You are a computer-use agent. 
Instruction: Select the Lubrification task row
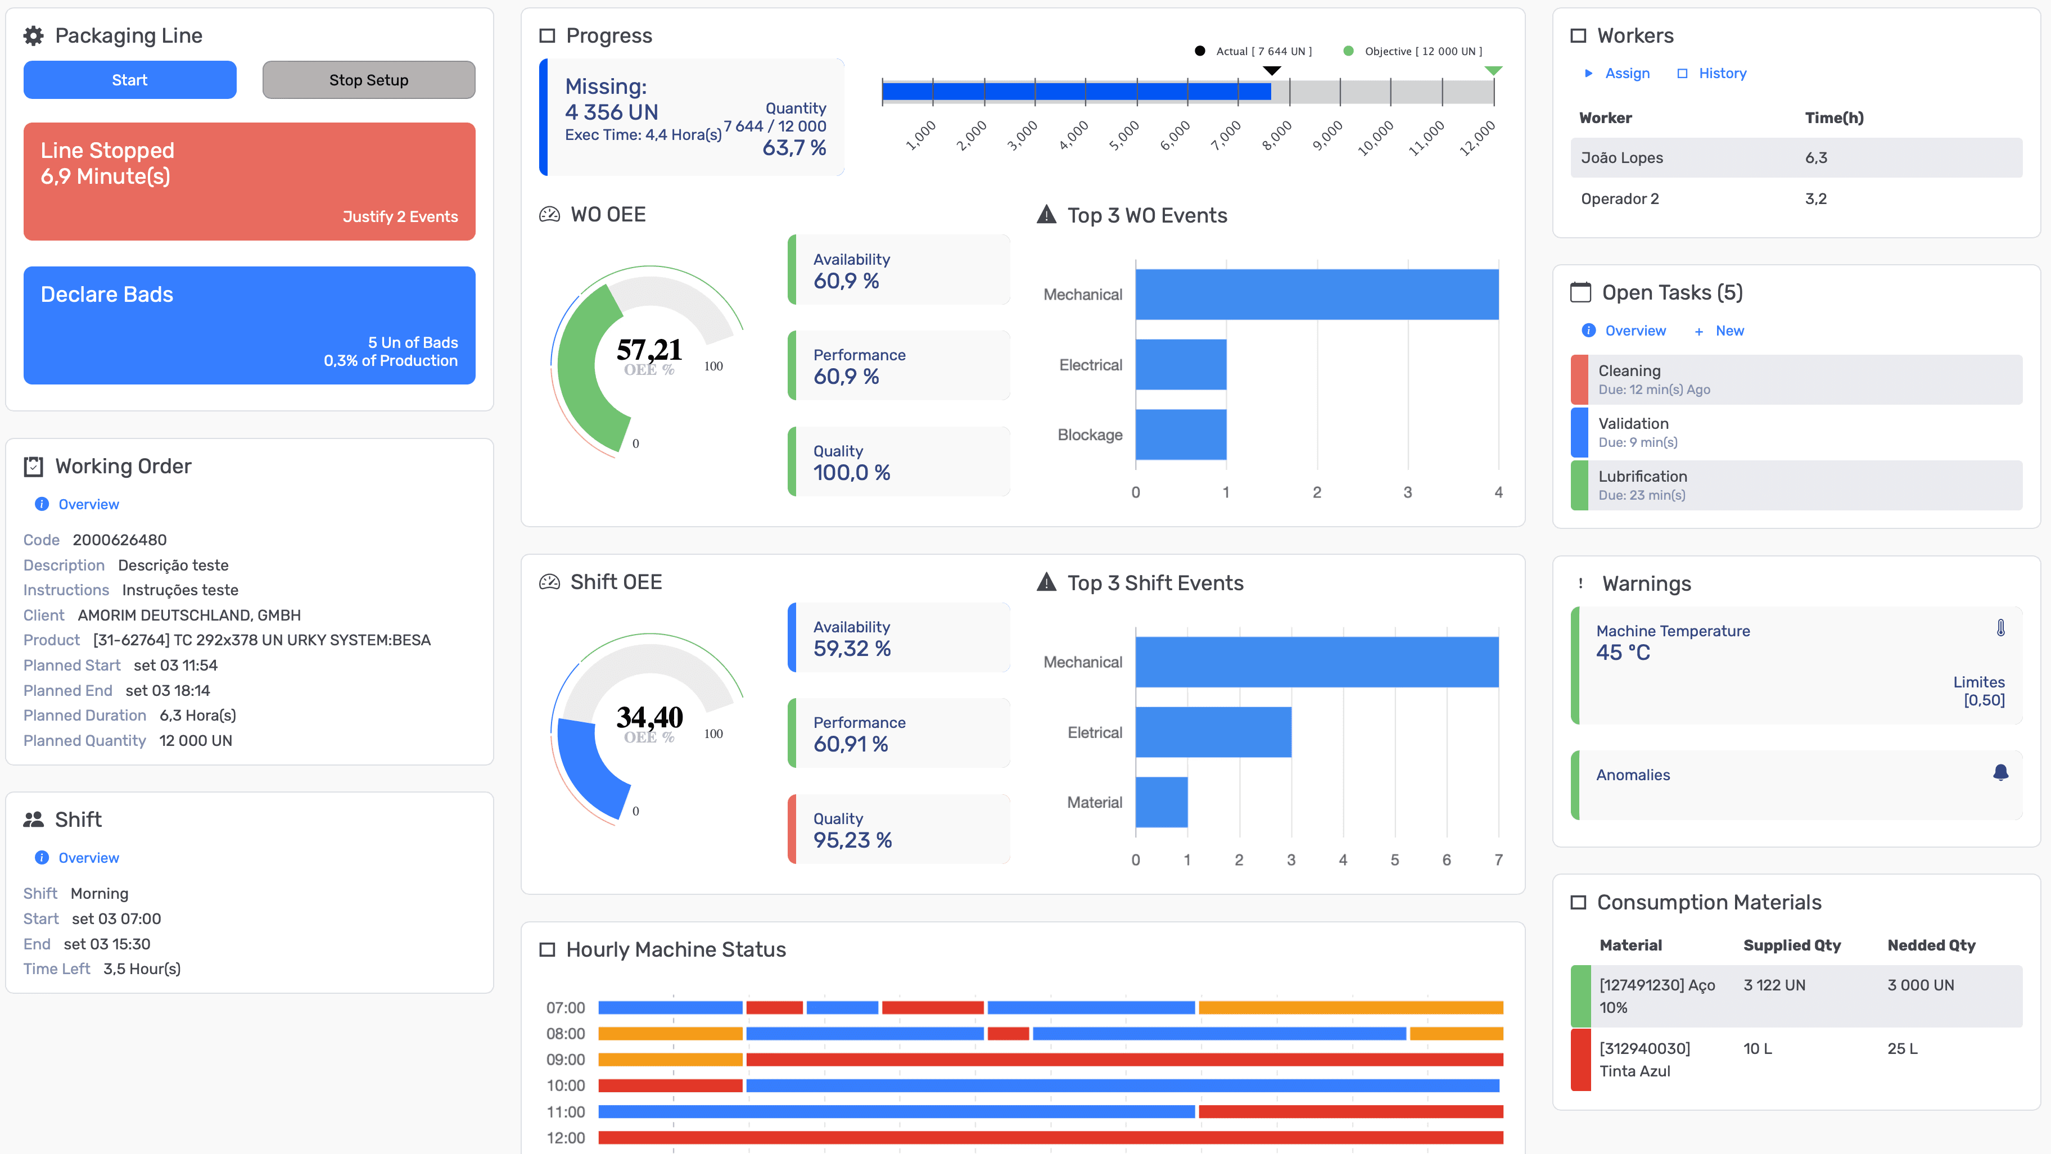coord(1796,485)
